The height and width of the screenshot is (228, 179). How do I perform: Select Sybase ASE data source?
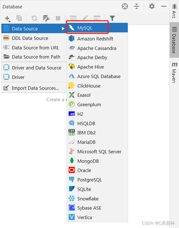click(97, 208)
